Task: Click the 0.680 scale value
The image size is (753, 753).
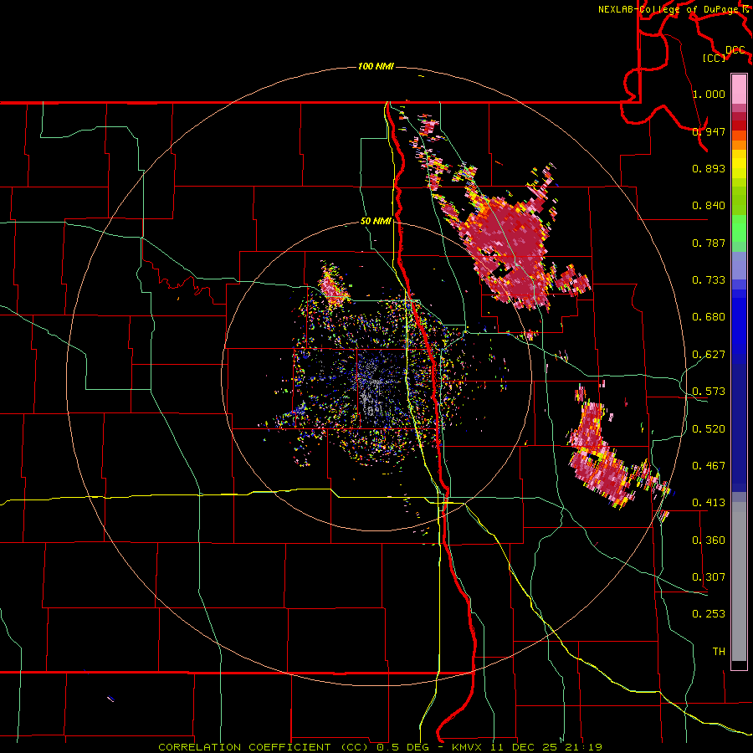Action: (x=709, y=317)
